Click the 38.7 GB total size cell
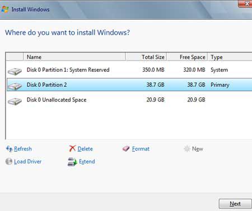 pyautogui.click(x=155, y=85)
